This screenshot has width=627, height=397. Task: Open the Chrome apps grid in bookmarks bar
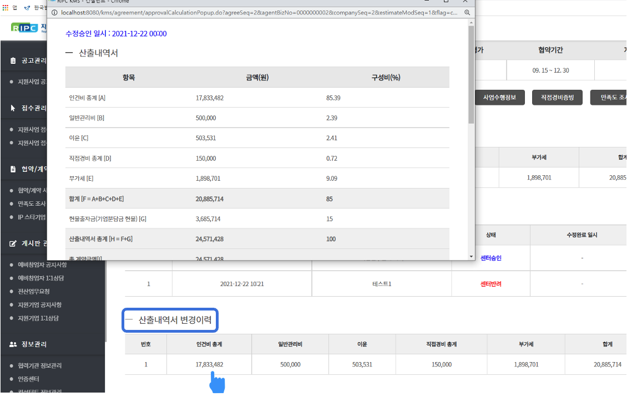point(6,8)
